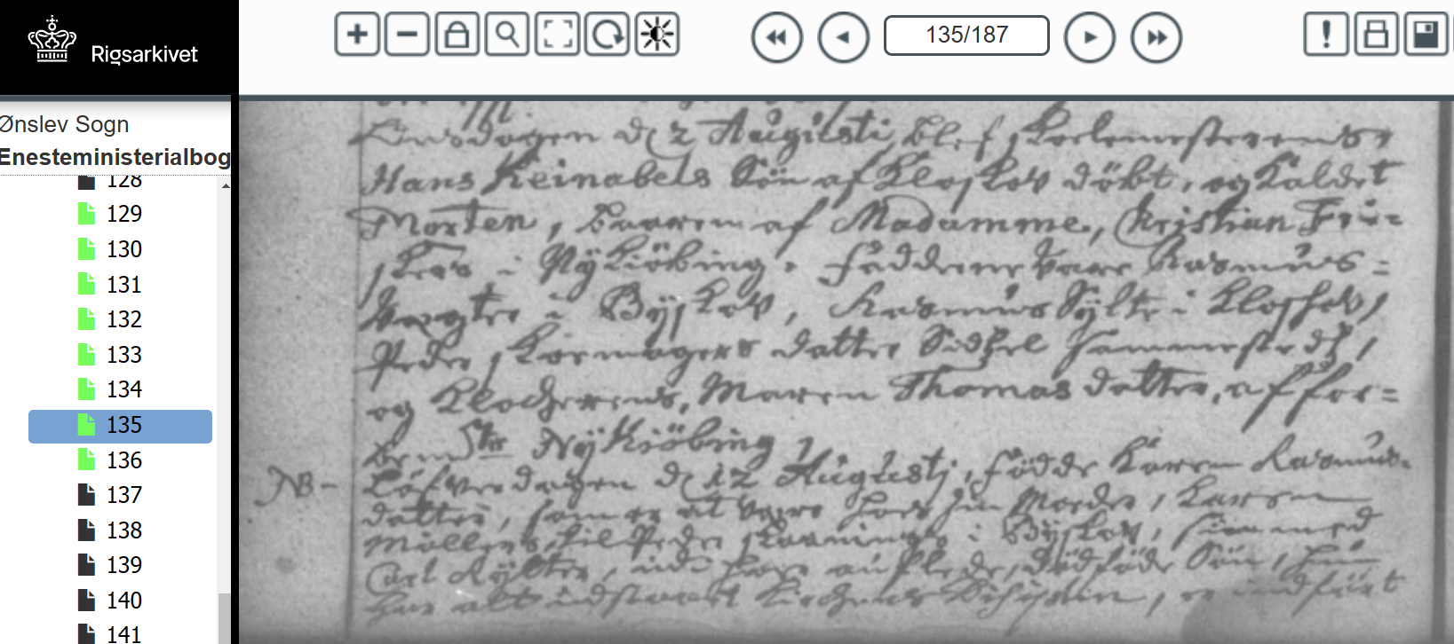
Task: Skip forward several pages with double-right arrows
Action: tap(1156, 37)
